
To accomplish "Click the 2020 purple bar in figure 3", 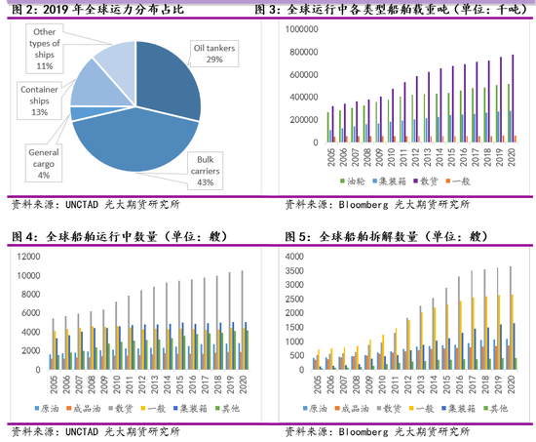I will (513, 99).
